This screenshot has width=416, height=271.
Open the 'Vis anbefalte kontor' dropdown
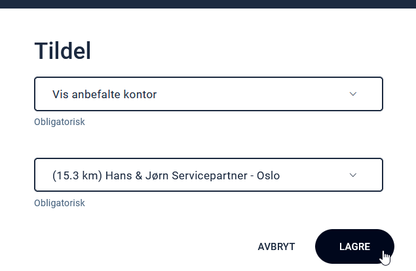click(x=208, y=94)
